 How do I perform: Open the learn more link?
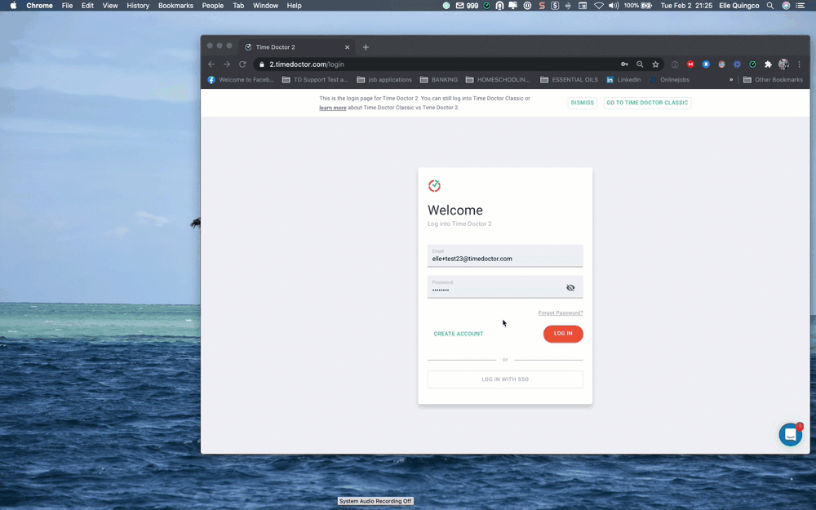click(x=333, y=108)
